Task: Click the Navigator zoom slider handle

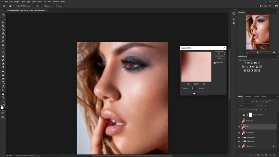Action: tap(258, 53)
